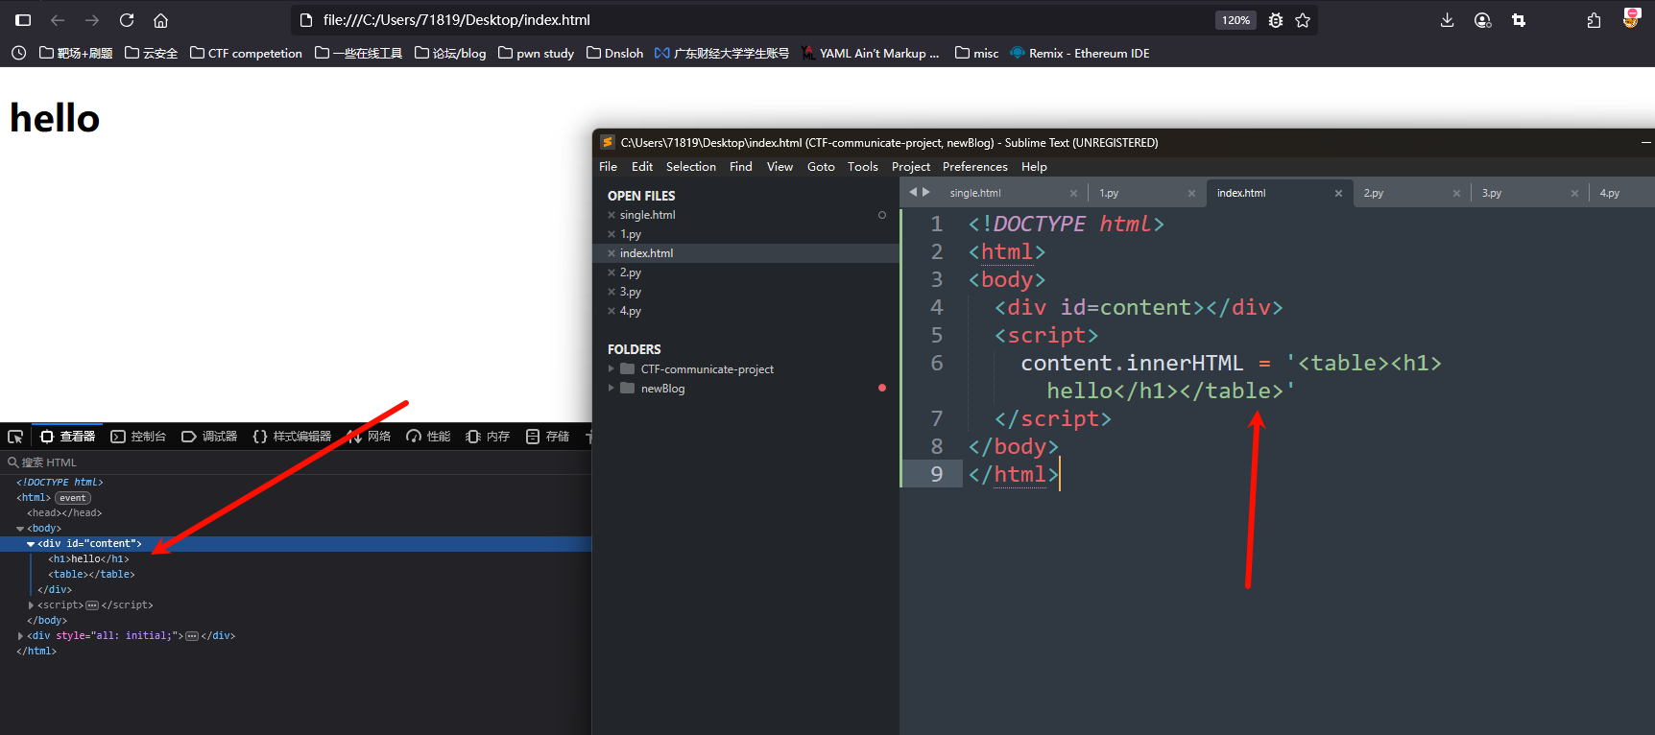Open the 广东财经大学学生账号 bookmark
Viewport: 1655px width, 735px height.
722,53
